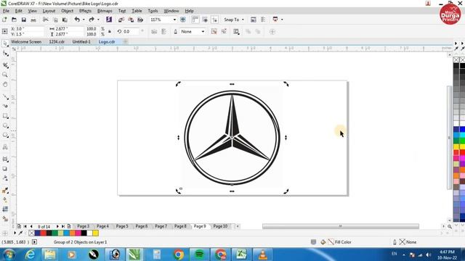Viewport: 465px width, 261px height.
Task: Pick the no-color X swatch in document palette
Action: [32, 233]
